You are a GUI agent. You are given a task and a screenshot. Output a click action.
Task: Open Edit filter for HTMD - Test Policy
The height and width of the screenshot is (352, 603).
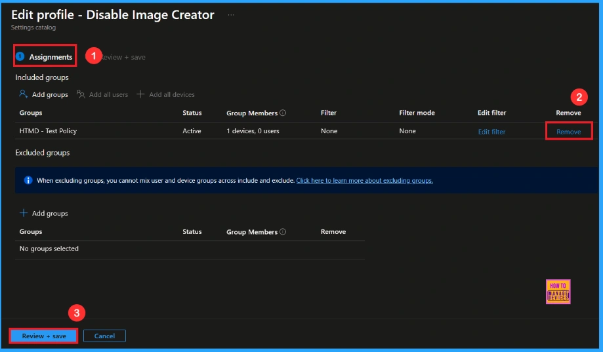pyautogui.click(x=491, y=131)
